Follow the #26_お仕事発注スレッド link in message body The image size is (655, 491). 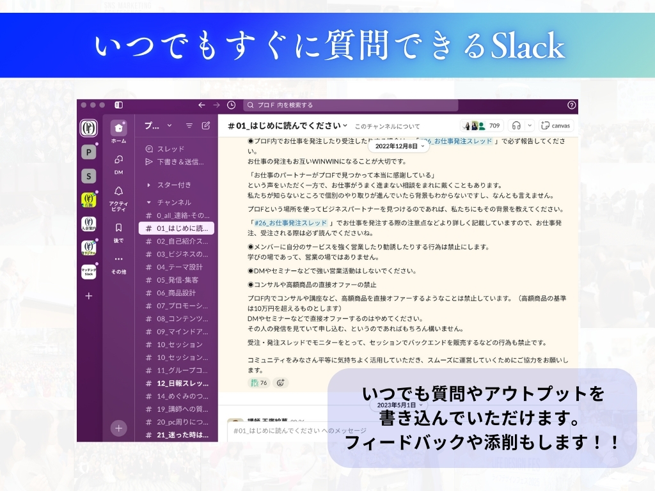(x=290, y=222)
